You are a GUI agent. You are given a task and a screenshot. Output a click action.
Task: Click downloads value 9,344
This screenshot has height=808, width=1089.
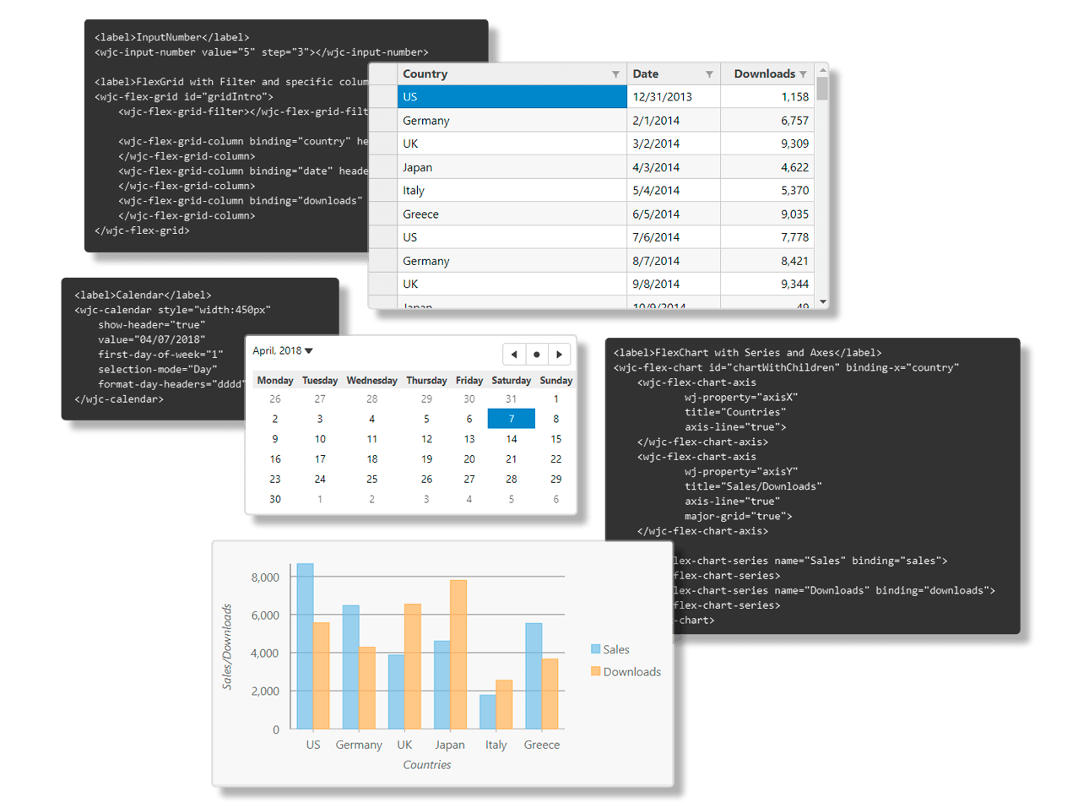[767, 284]
